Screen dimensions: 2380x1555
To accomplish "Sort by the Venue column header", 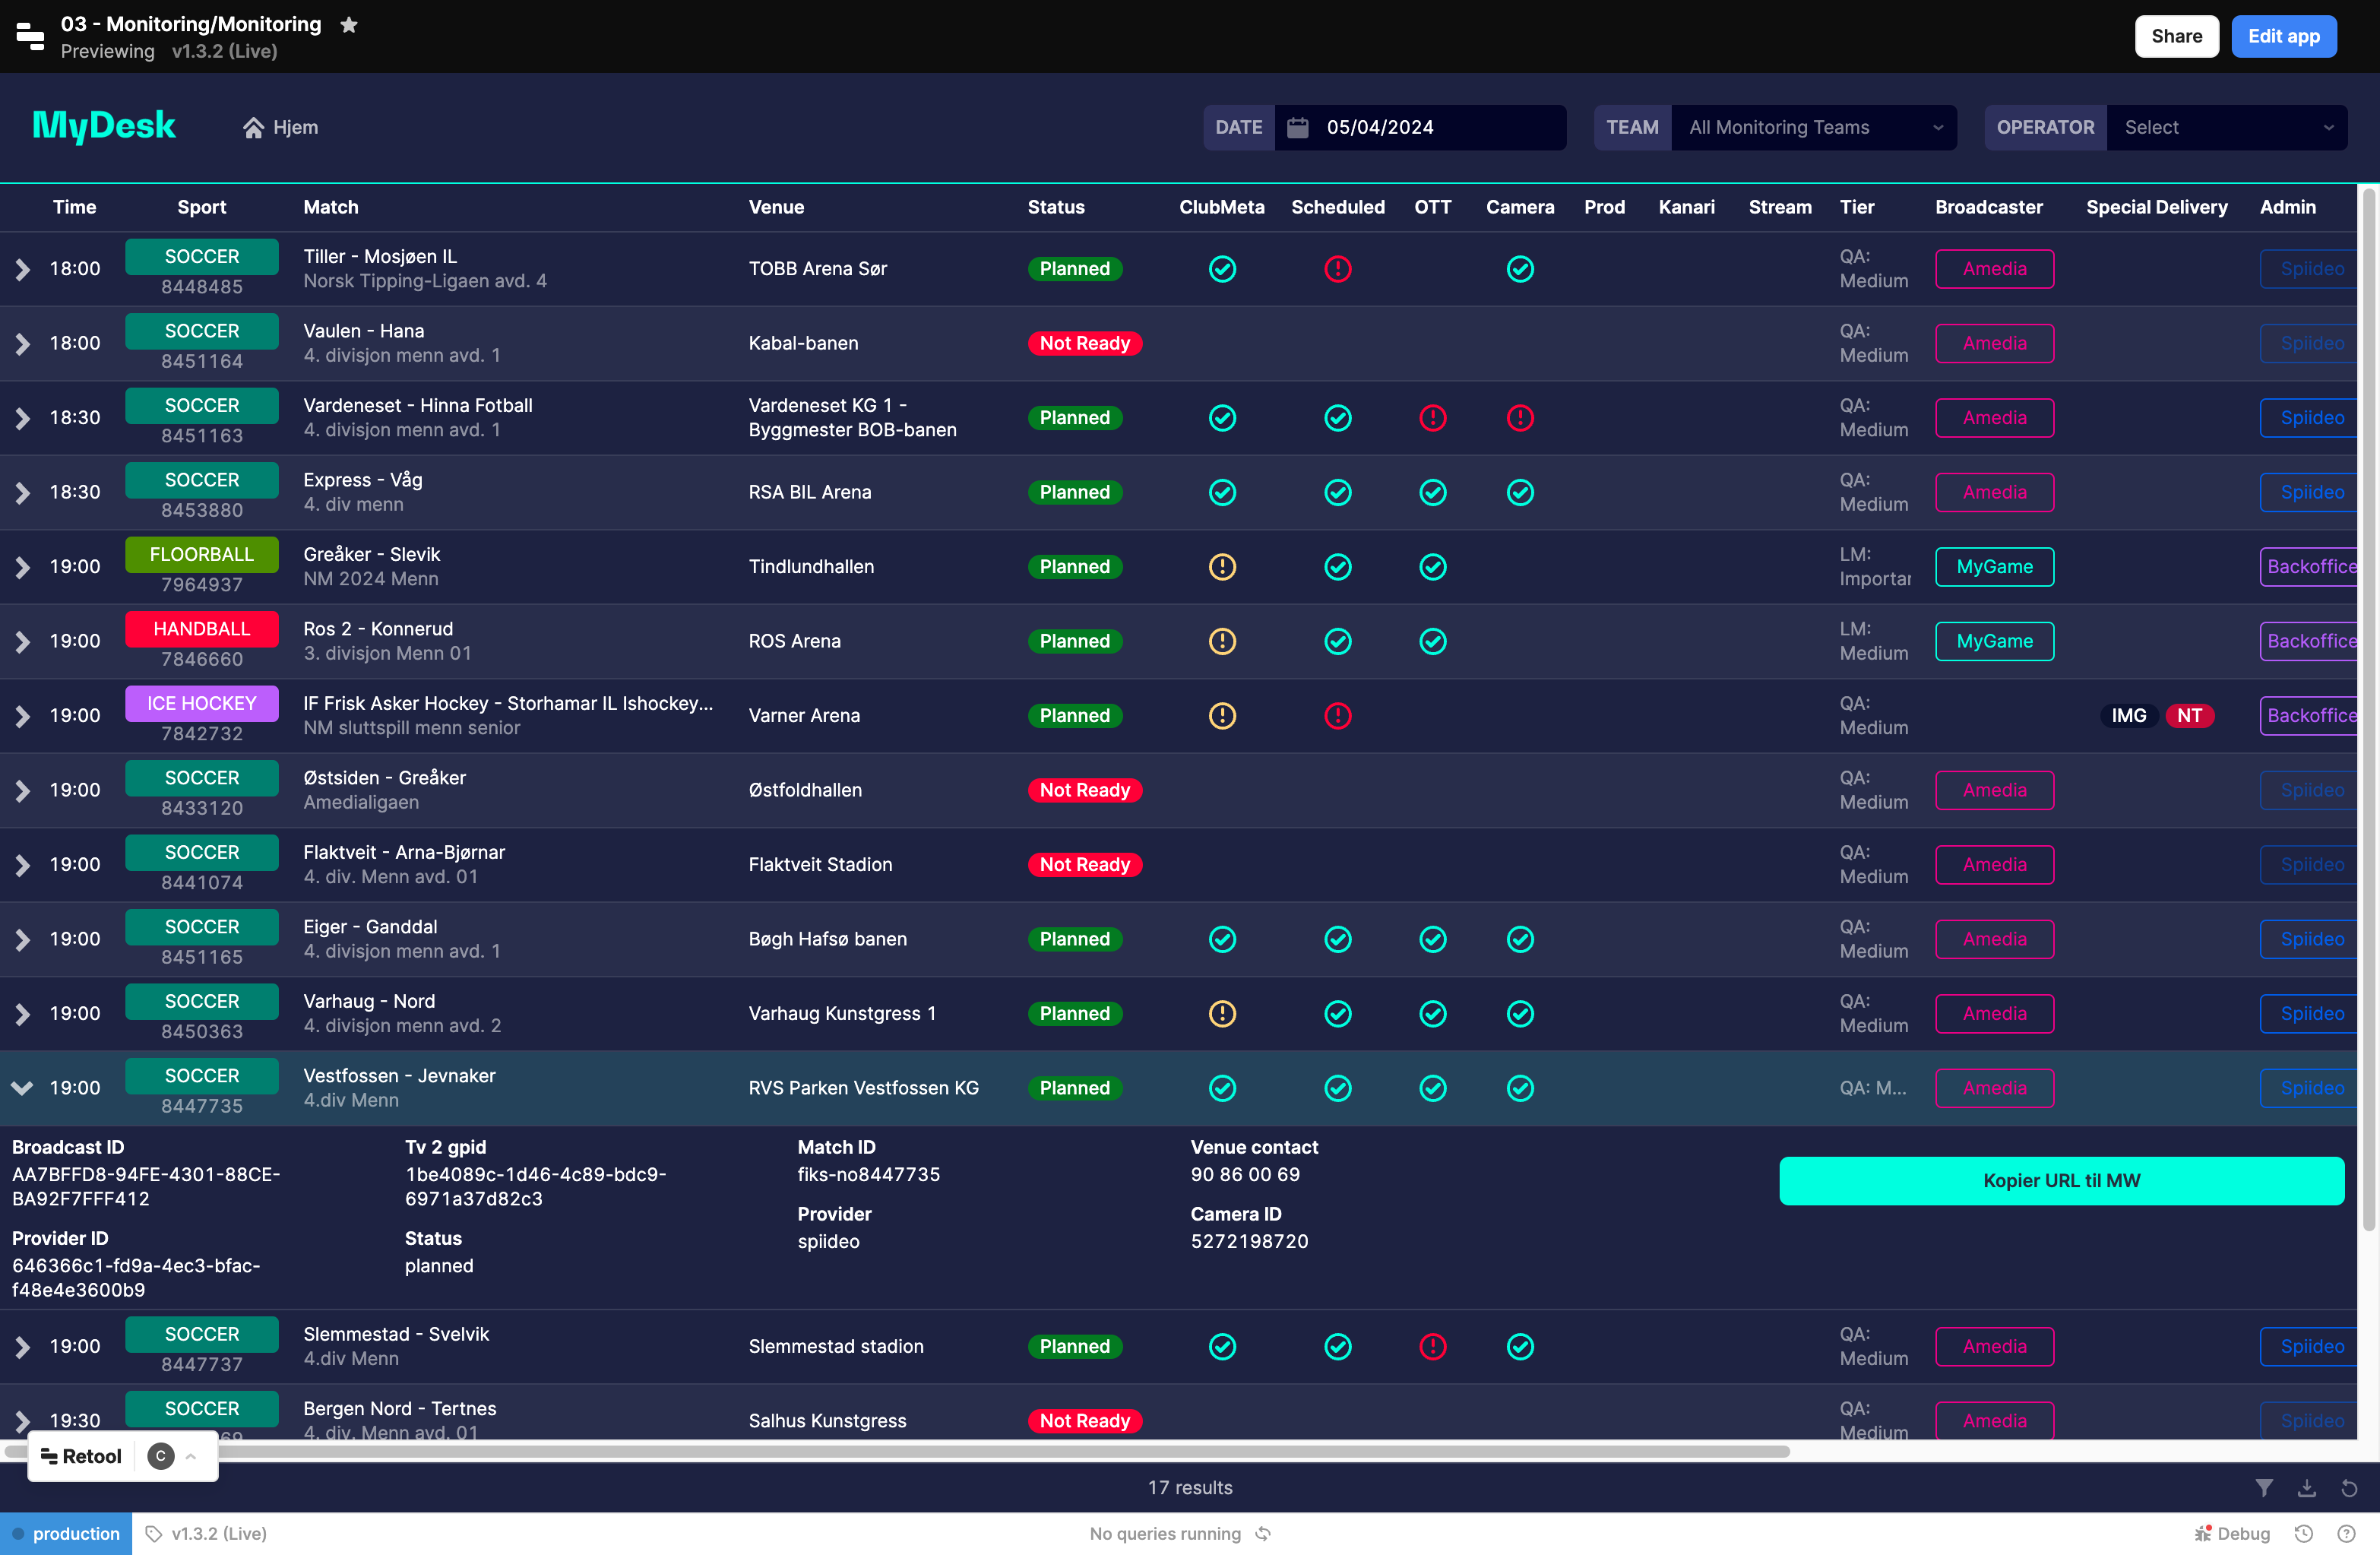I will (776, 207).
